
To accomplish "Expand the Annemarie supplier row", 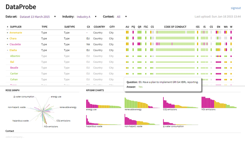I will click(7, 33).
